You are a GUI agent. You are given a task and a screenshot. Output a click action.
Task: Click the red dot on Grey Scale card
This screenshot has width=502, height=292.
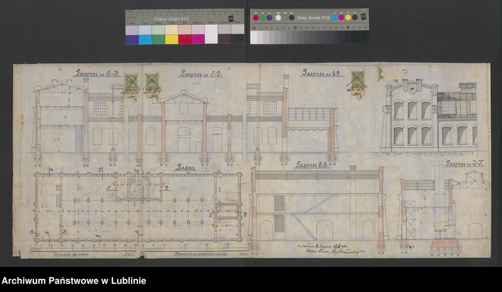pos(256,18)
